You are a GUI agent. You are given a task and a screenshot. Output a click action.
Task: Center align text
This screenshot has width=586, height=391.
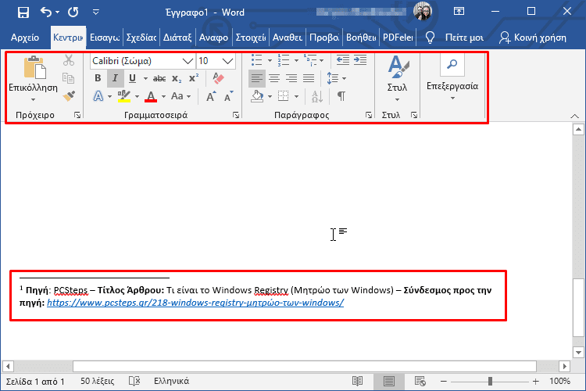[x=274, y=78]
